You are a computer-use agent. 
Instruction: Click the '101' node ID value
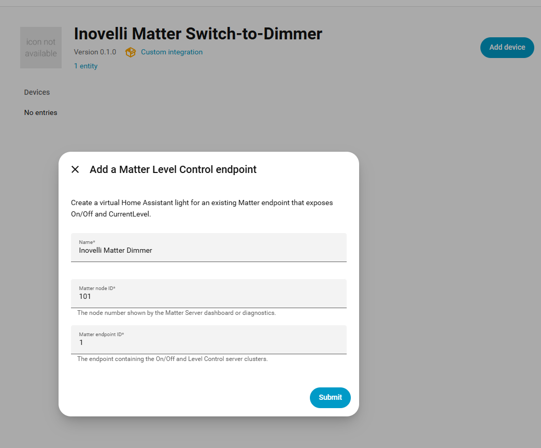(x=85, y=296)
